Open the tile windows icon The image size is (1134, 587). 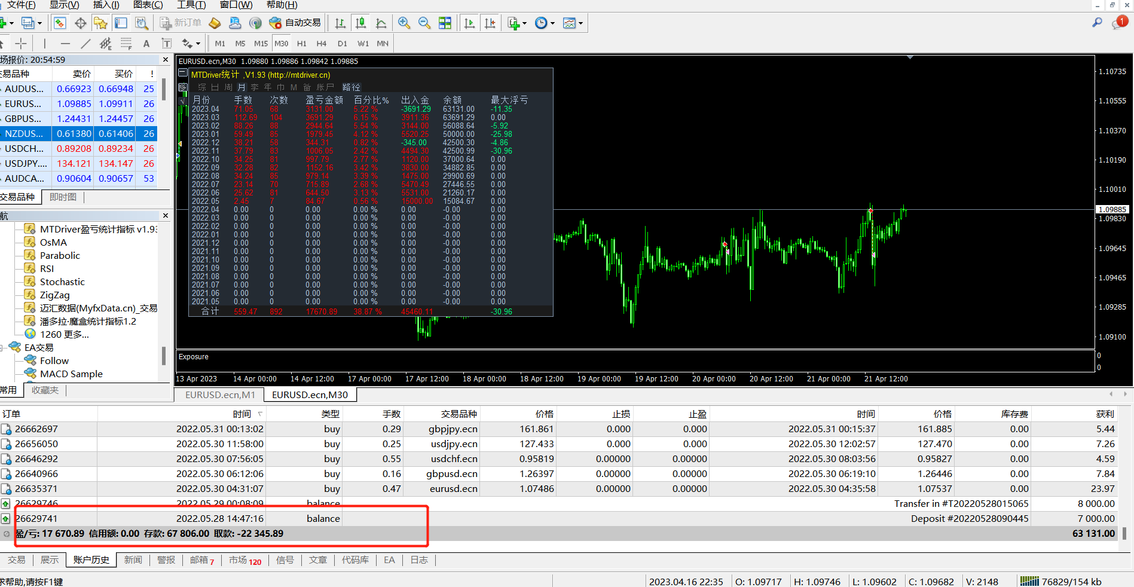pos(445,23)
